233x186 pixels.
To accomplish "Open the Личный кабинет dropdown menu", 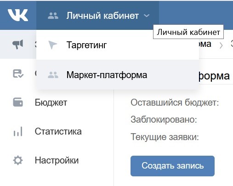I will tap(97, 16).
